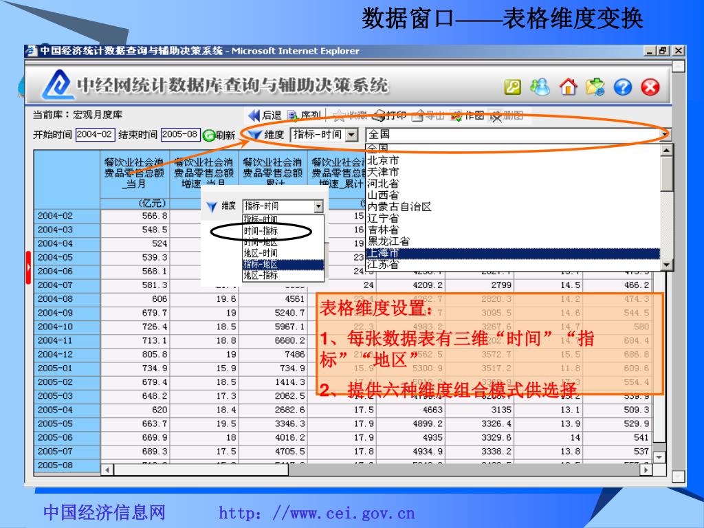Go to home via house icon
Image resolution: width=704 pixels, height=528 pixels.
click(568, 86)
